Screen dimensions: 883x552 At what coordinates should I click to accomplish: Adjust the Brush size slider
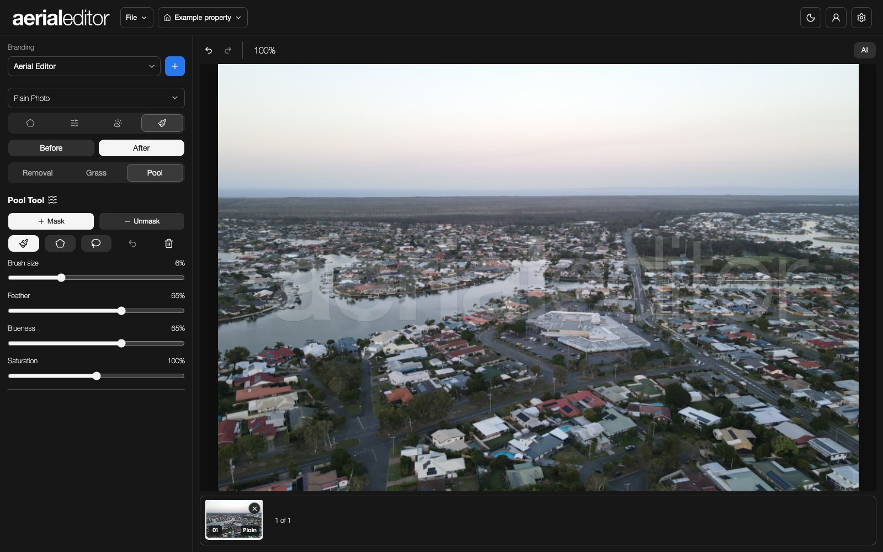tap(96, 278)
